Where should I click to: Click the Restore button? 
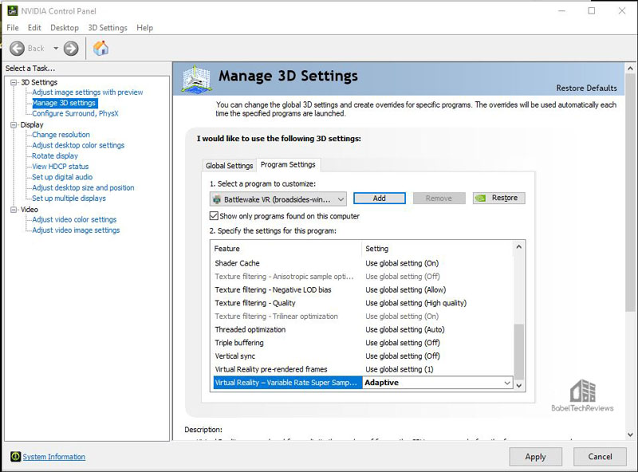(x=499, y=199)
